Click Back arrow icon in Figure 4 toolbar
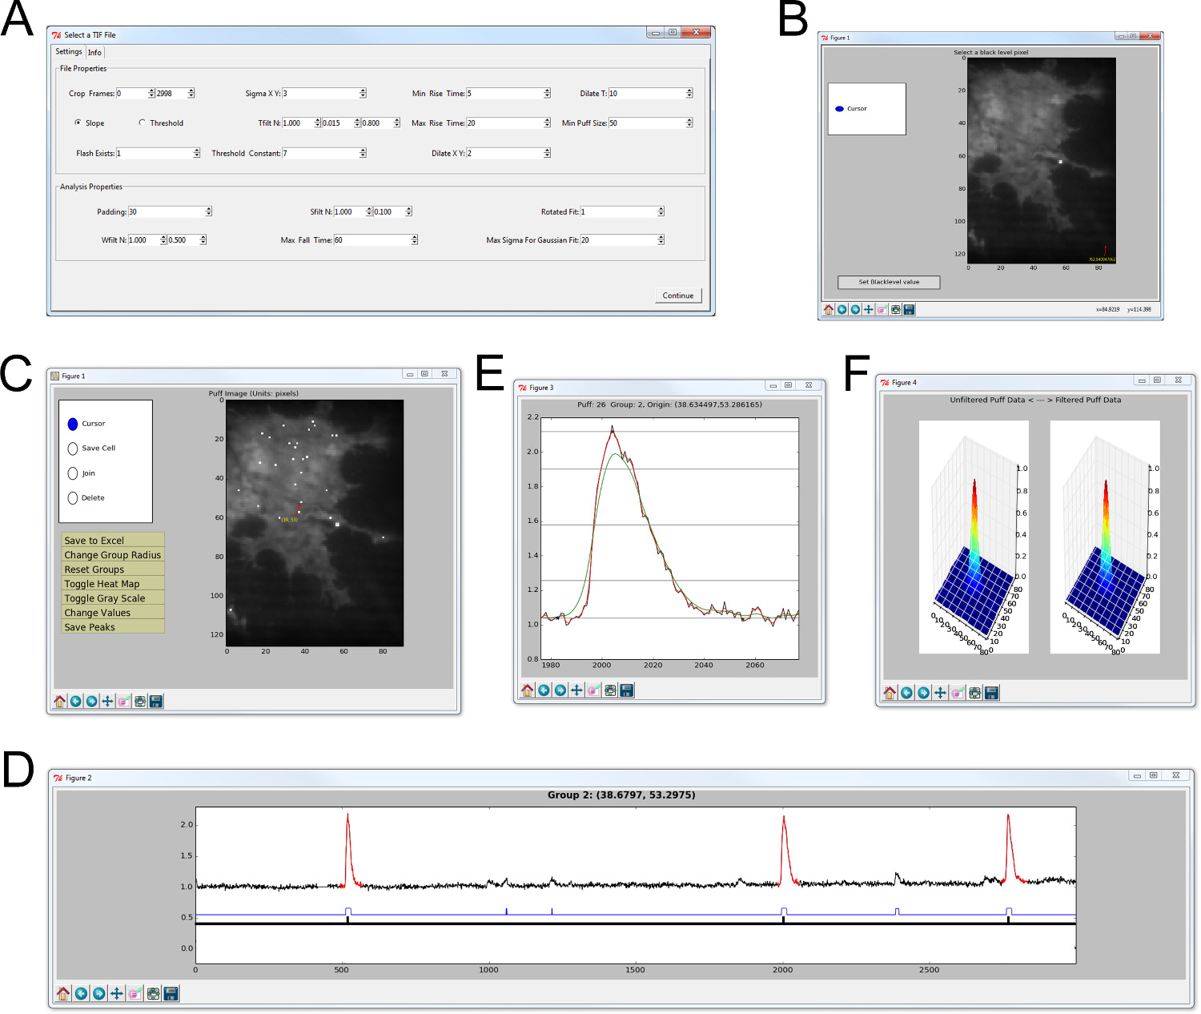 point(906,693)
